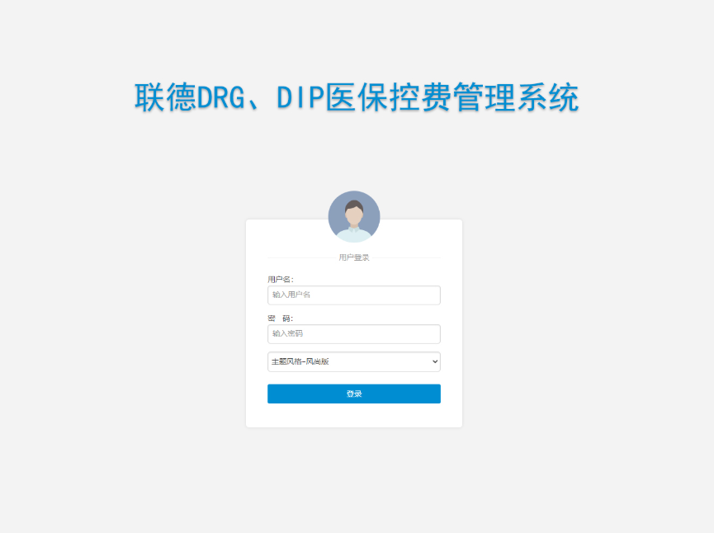Click the 用户登录 heading text
This screenshot has width=714, height=533.
coord(354,257)
